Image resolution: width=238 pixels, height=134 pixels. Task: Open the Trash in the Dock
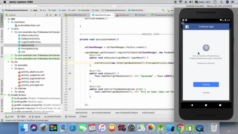(214, 128)
